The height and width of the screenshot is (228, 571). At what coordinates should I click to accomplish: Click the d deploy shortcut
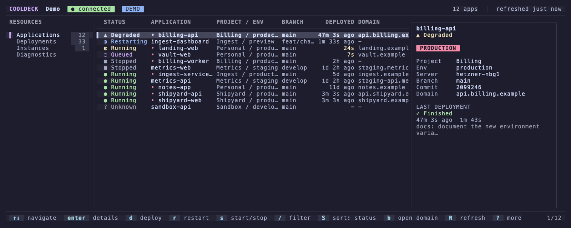point(144,218)
